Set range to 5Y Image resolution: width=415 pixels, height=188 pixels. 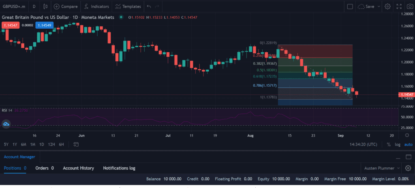pos(6,145)
